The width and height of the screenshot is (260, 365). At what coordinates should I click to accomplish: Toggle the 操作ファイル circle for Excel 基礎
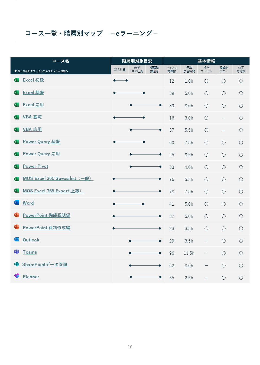(206, 93)
